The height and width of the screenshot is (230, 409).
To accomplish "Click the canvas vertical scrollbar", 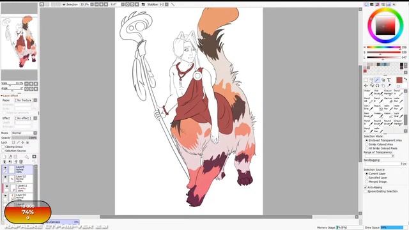I will [x=360, y=114].
